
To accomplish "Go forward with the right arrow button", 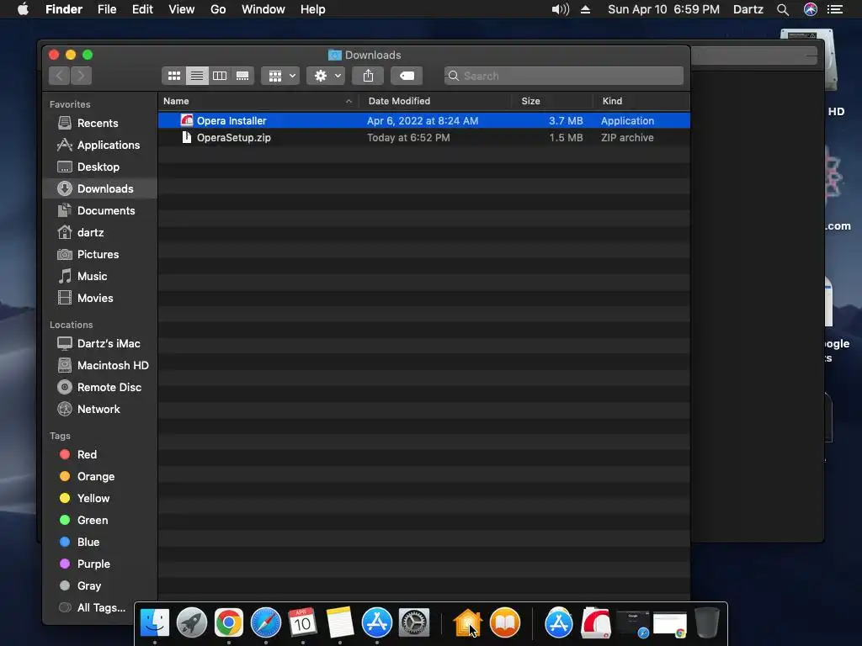I will tap(81, 76).
